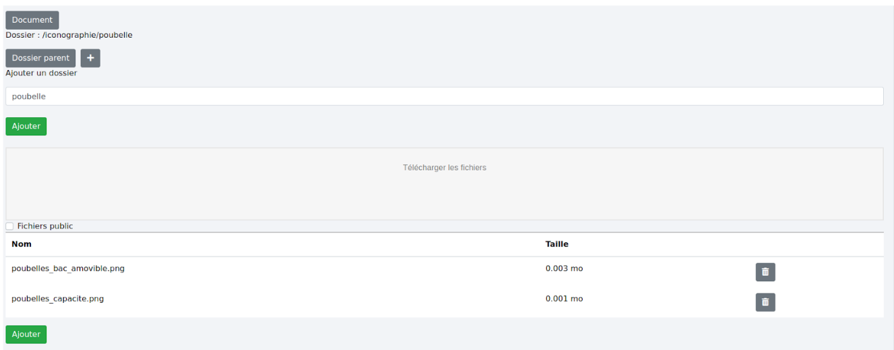The height and width of the screenshot is (350, 894).
Task: Click the 0.003 mo size cell
Action: click(564, 269)
